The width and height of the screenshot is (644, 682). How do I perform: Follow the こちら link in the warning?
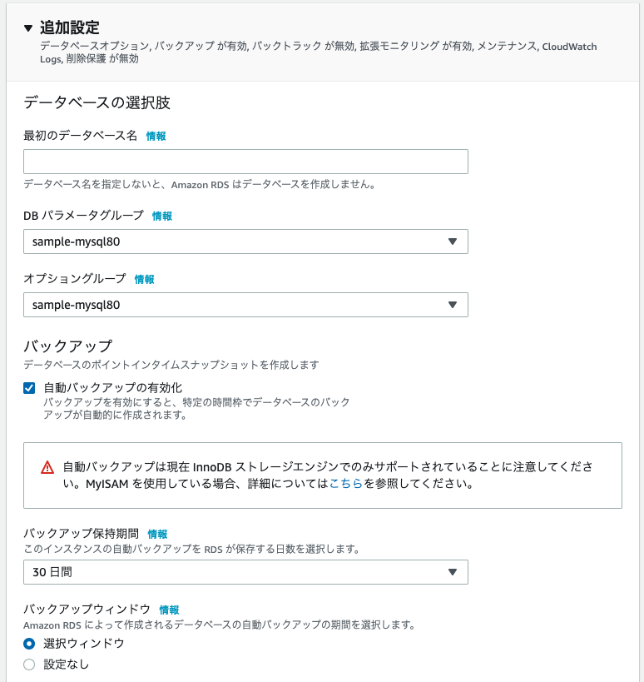346,483
